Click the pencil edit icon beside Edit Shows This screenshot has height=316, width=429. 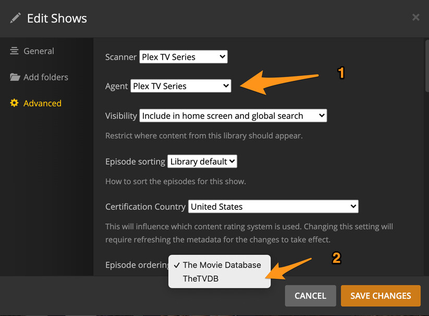(x=15, y=18)
